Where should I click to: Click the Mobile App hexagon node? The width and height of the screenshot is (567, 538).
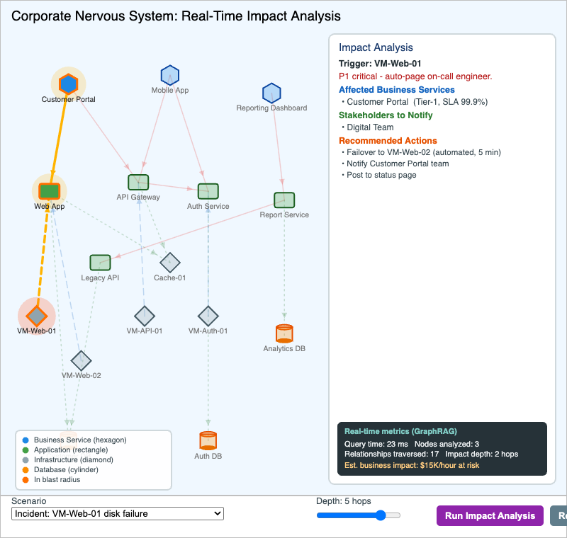click(x=170, y=75)
